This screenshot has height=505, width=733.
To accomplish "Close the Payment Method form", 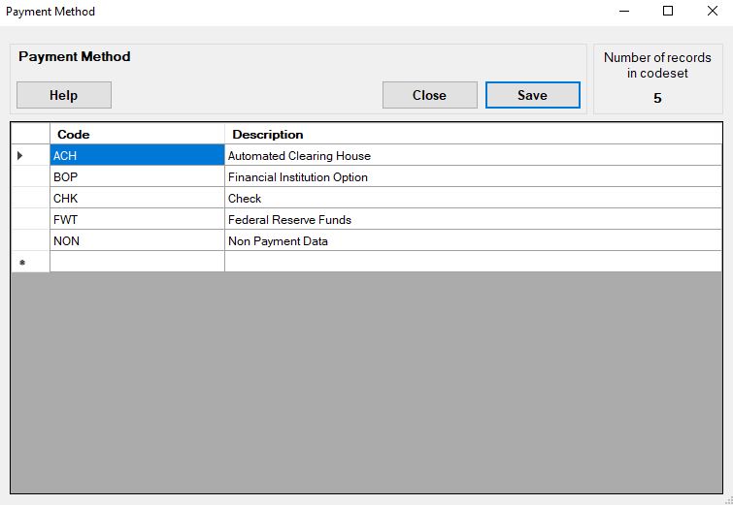I will [x=430, y=95].
